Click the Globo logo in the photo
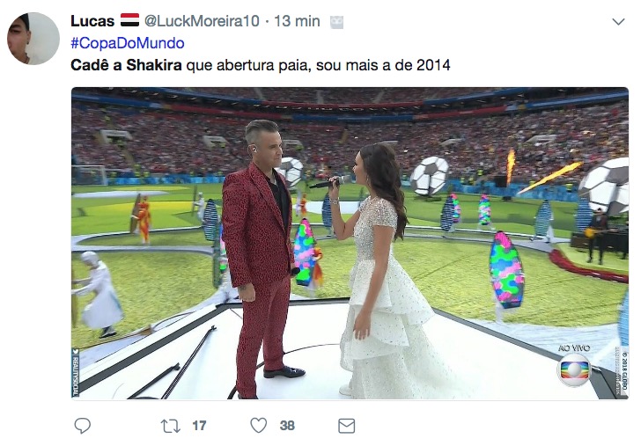This screenshot has width=641, height=446. click(574, 370)
